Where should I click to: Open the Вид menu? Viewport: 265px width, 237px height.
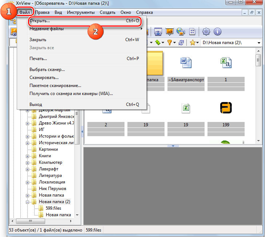point(58,12)
